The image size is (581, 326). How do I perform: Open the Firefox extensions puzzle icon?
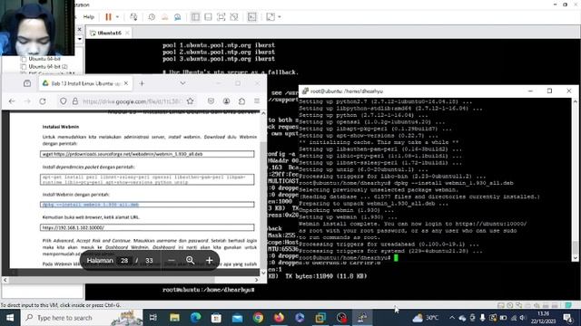[241, 101]
